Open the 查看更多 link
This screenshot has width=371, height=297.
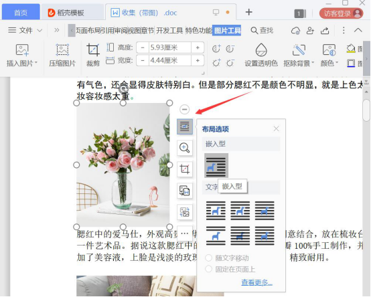pos(256,282)
